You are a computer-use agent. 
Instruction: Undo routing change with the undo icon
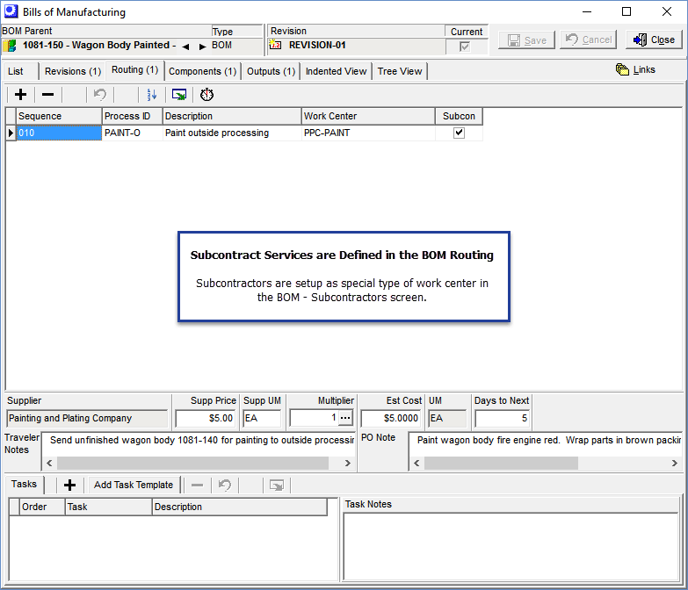point(100,95)
